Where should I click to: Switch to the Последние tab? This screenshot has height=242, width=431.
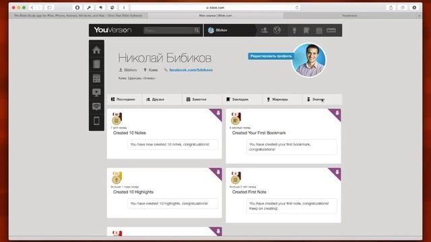coord(125,99)
